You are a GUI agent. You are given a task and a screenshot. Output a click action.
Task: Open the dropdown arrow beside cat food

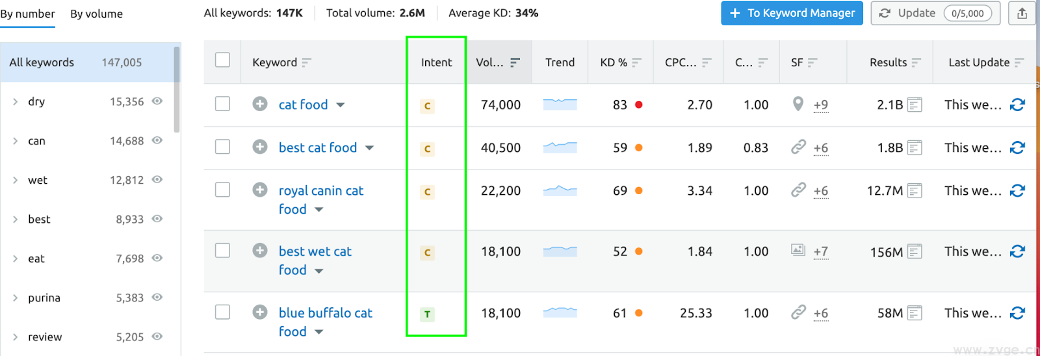point(341,105)
